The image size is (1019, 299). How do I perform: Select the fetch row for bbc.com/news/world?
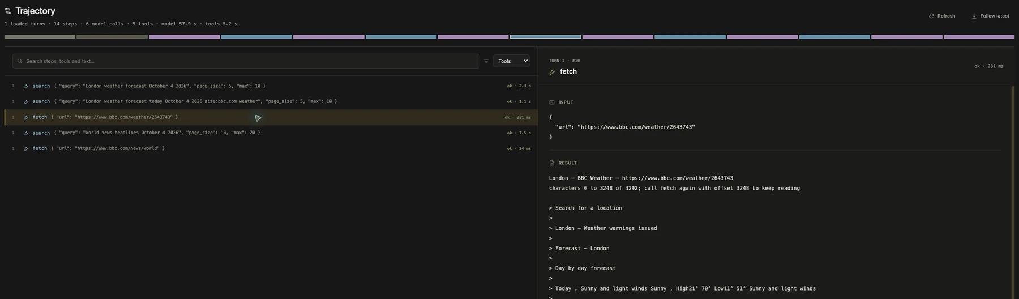pyautogui.click(x=271, y=148)
